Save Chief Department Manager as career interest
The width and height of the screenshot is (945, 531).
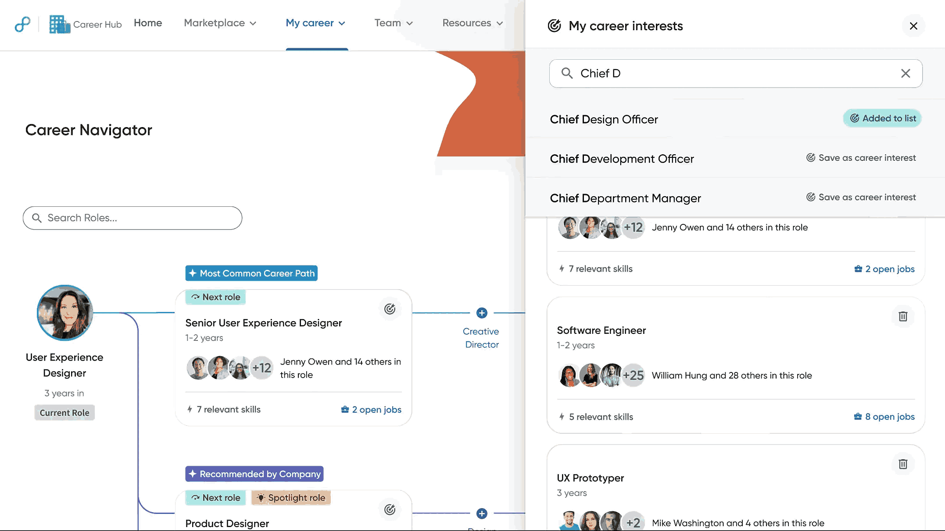tap(861, 197)
